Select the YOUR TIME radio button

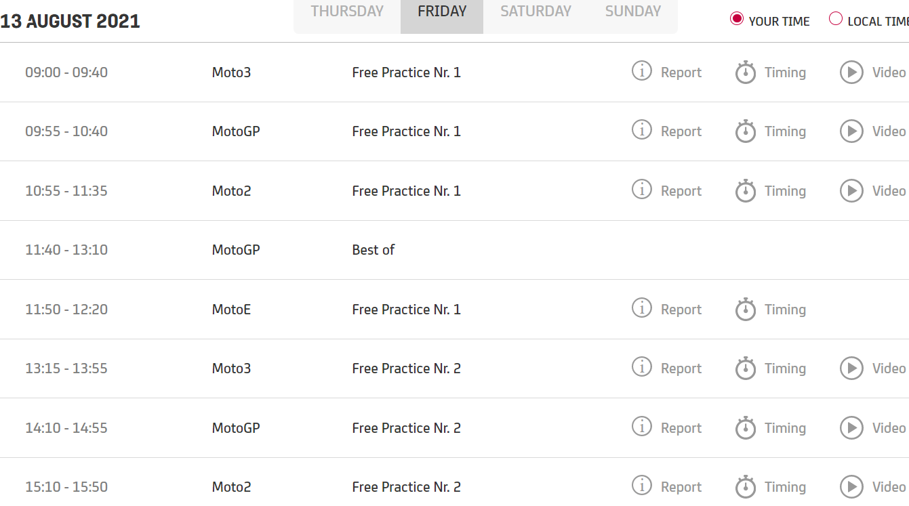737,20
